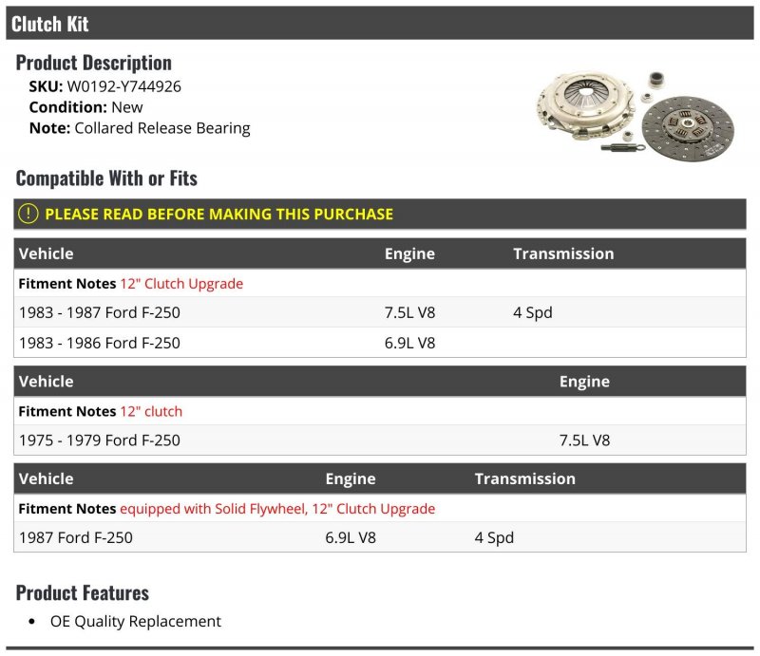Viewport: 760px width, 656px height.
Task: Click the Clutch Kit title bar
Action: click(x=379, y=23)
